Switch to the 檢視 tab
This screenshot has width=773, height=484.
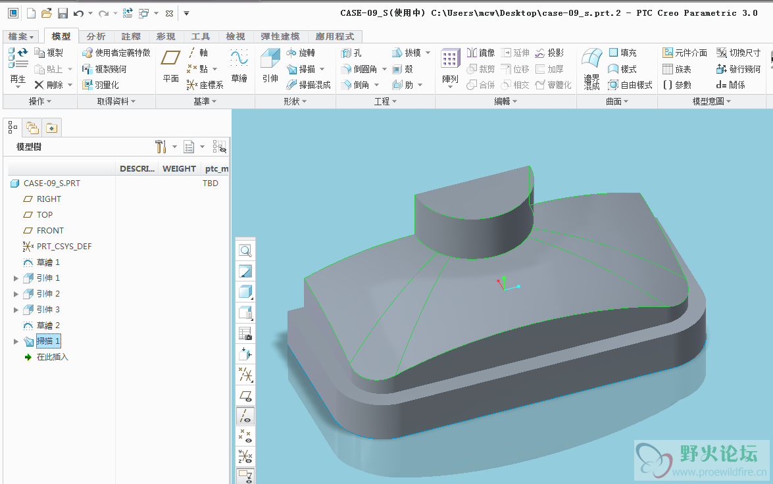coord(235,36)
